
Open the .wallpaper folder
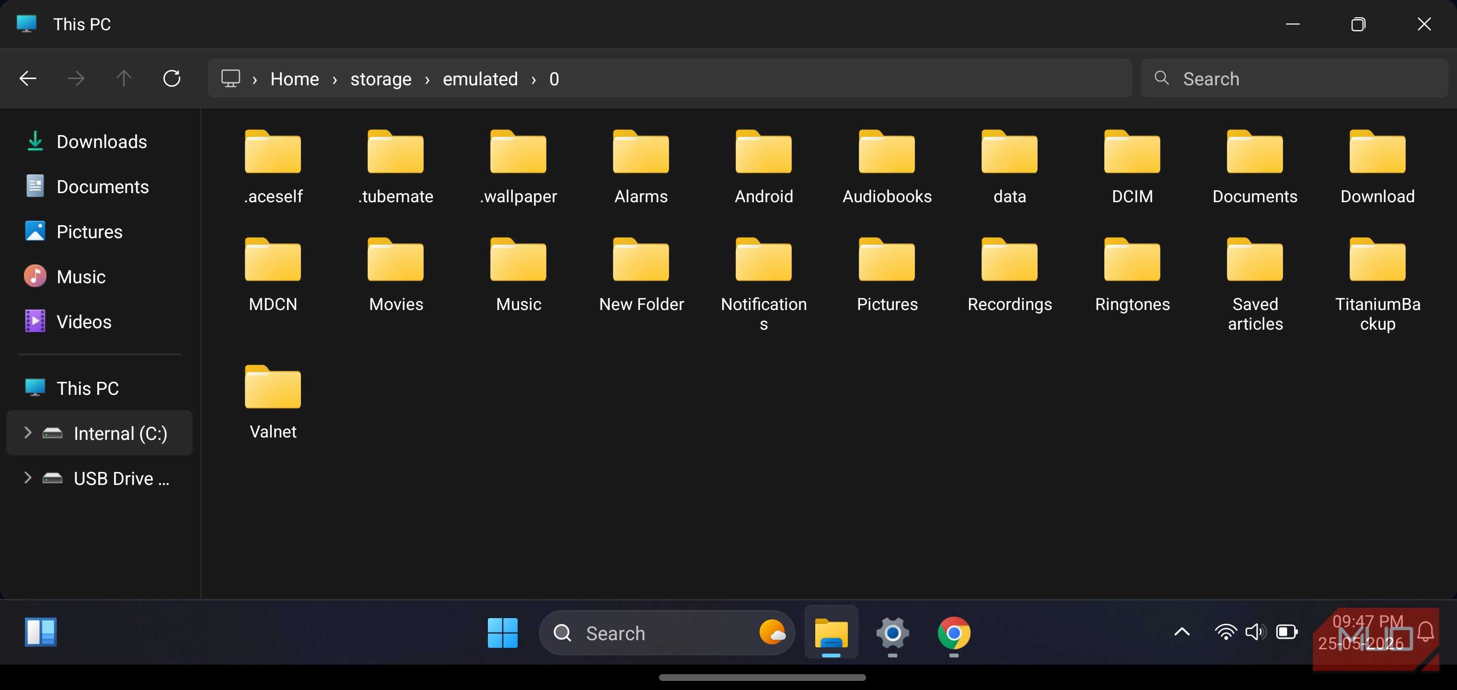click(519, 167)
